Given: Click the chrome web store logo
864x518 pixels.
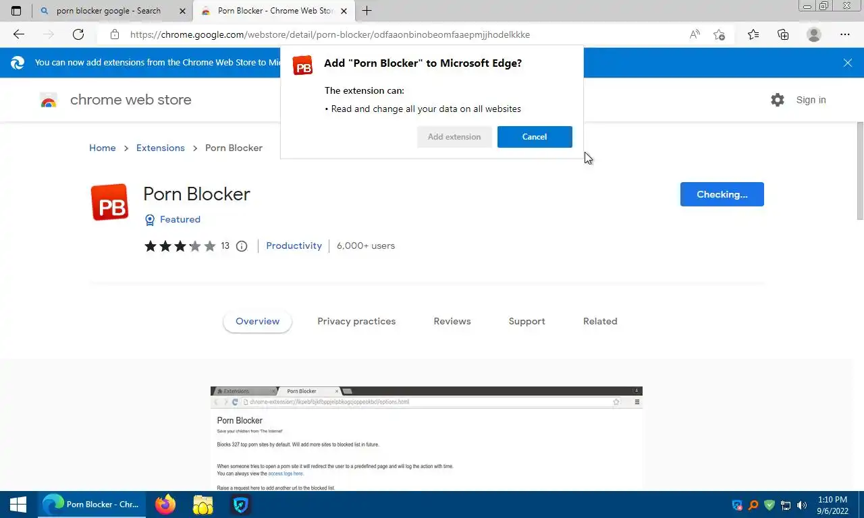Looking at the screenshot, I should [x=49, y=100].
